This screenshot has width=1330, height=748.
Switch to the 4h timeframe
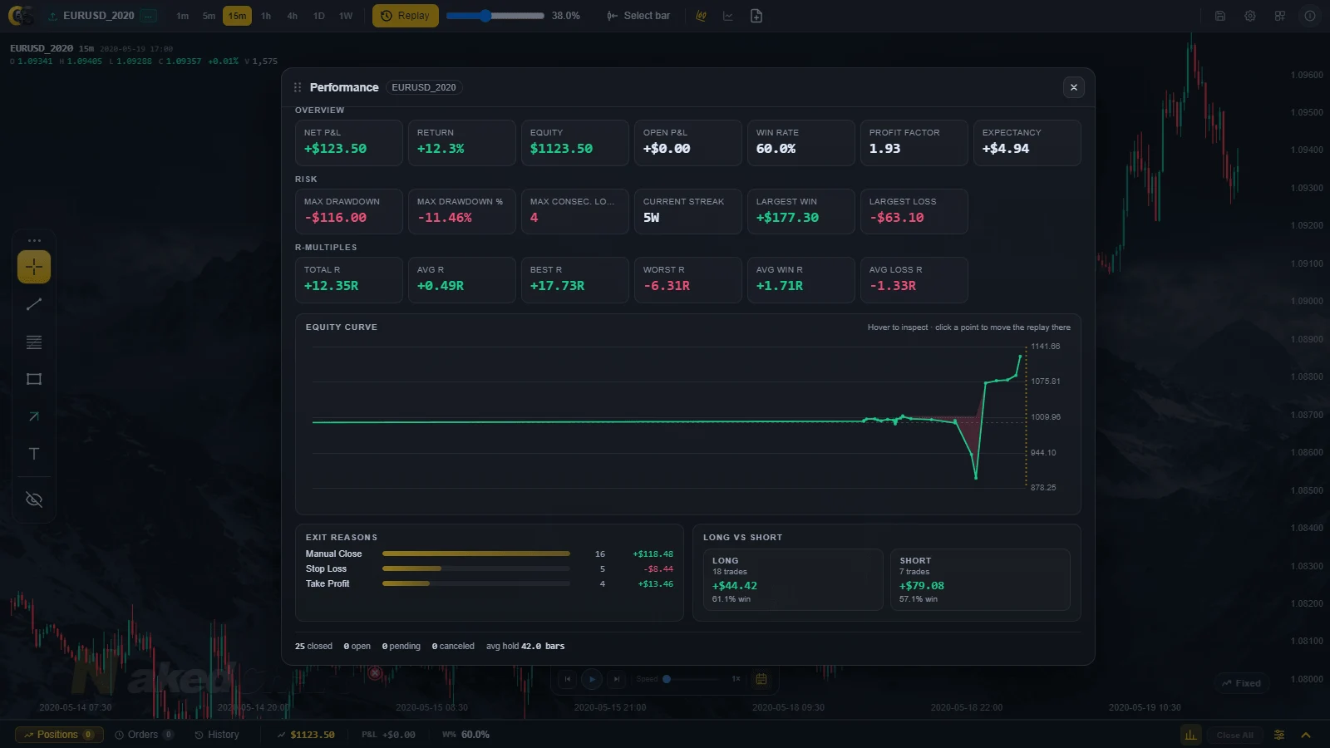point(293,16)
